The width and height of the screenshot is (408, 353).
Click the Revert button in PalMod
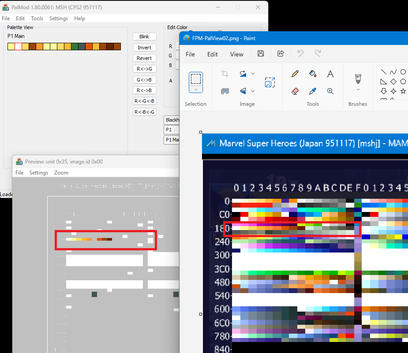pos(144,58)
